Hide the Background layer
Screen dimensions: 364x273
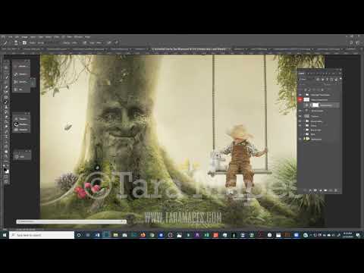tap(300, 139)
